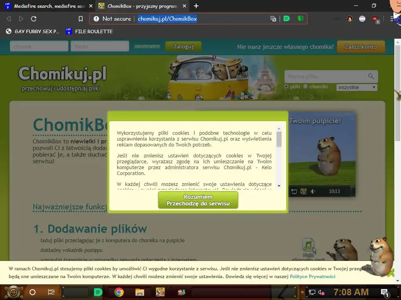The width and height of the screenshot is (401, 300).
Task: Click the Hasło password input field
Action: click(100, 46)
